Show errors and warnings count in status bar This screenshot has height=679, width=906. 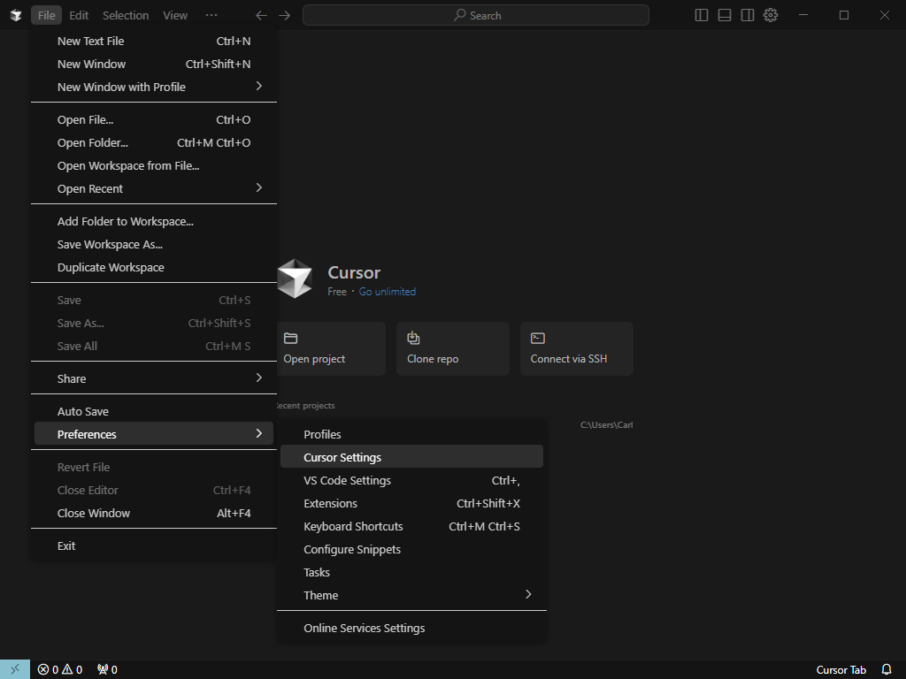click(60, 669)
